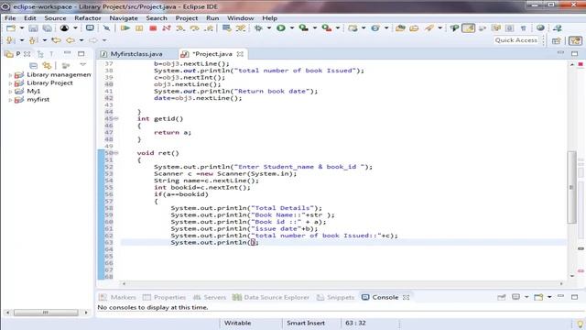Maximize the Console panel
The height and width of the screenshot is (330, 586).
574,297
